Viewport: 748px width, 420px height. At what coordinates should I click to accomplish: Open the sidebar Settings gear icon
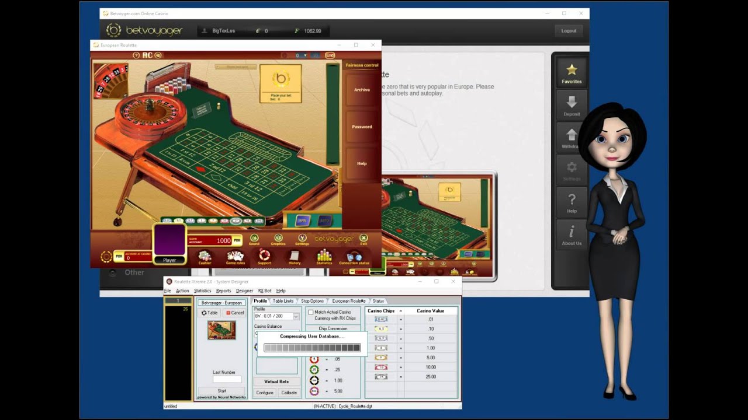coord(572,170)
